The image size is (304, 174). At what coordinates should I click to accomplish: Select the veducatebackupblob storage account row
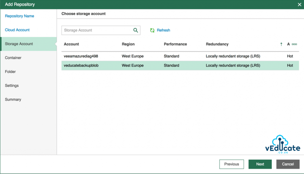click(x=148, y=65)
